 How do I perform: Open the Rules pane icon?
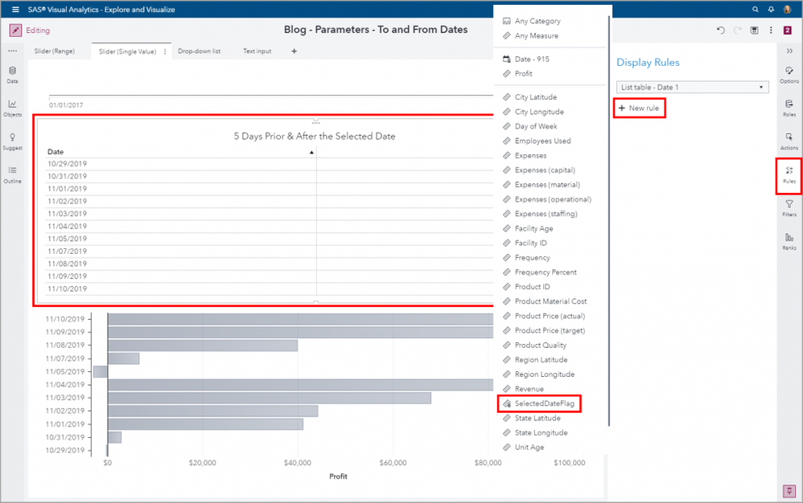789,174
